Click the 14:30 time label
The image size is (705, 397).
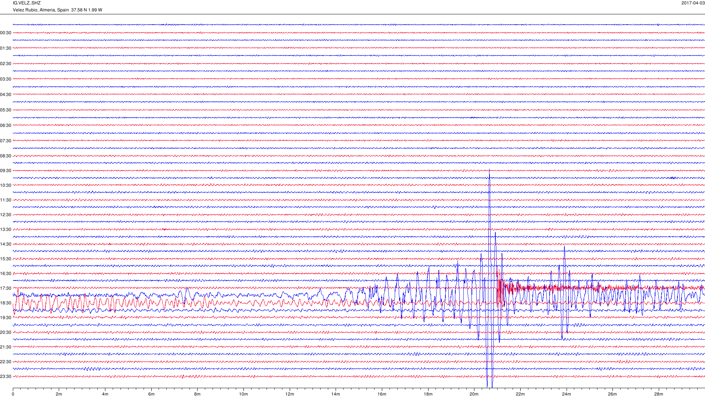(6, 244)
